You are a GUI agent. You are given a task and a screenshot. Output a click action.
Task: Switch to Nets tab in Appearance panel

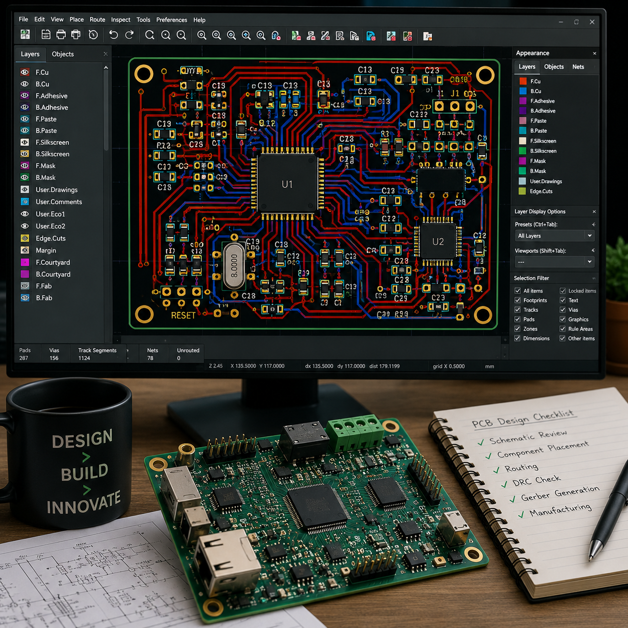click(578, 67)
